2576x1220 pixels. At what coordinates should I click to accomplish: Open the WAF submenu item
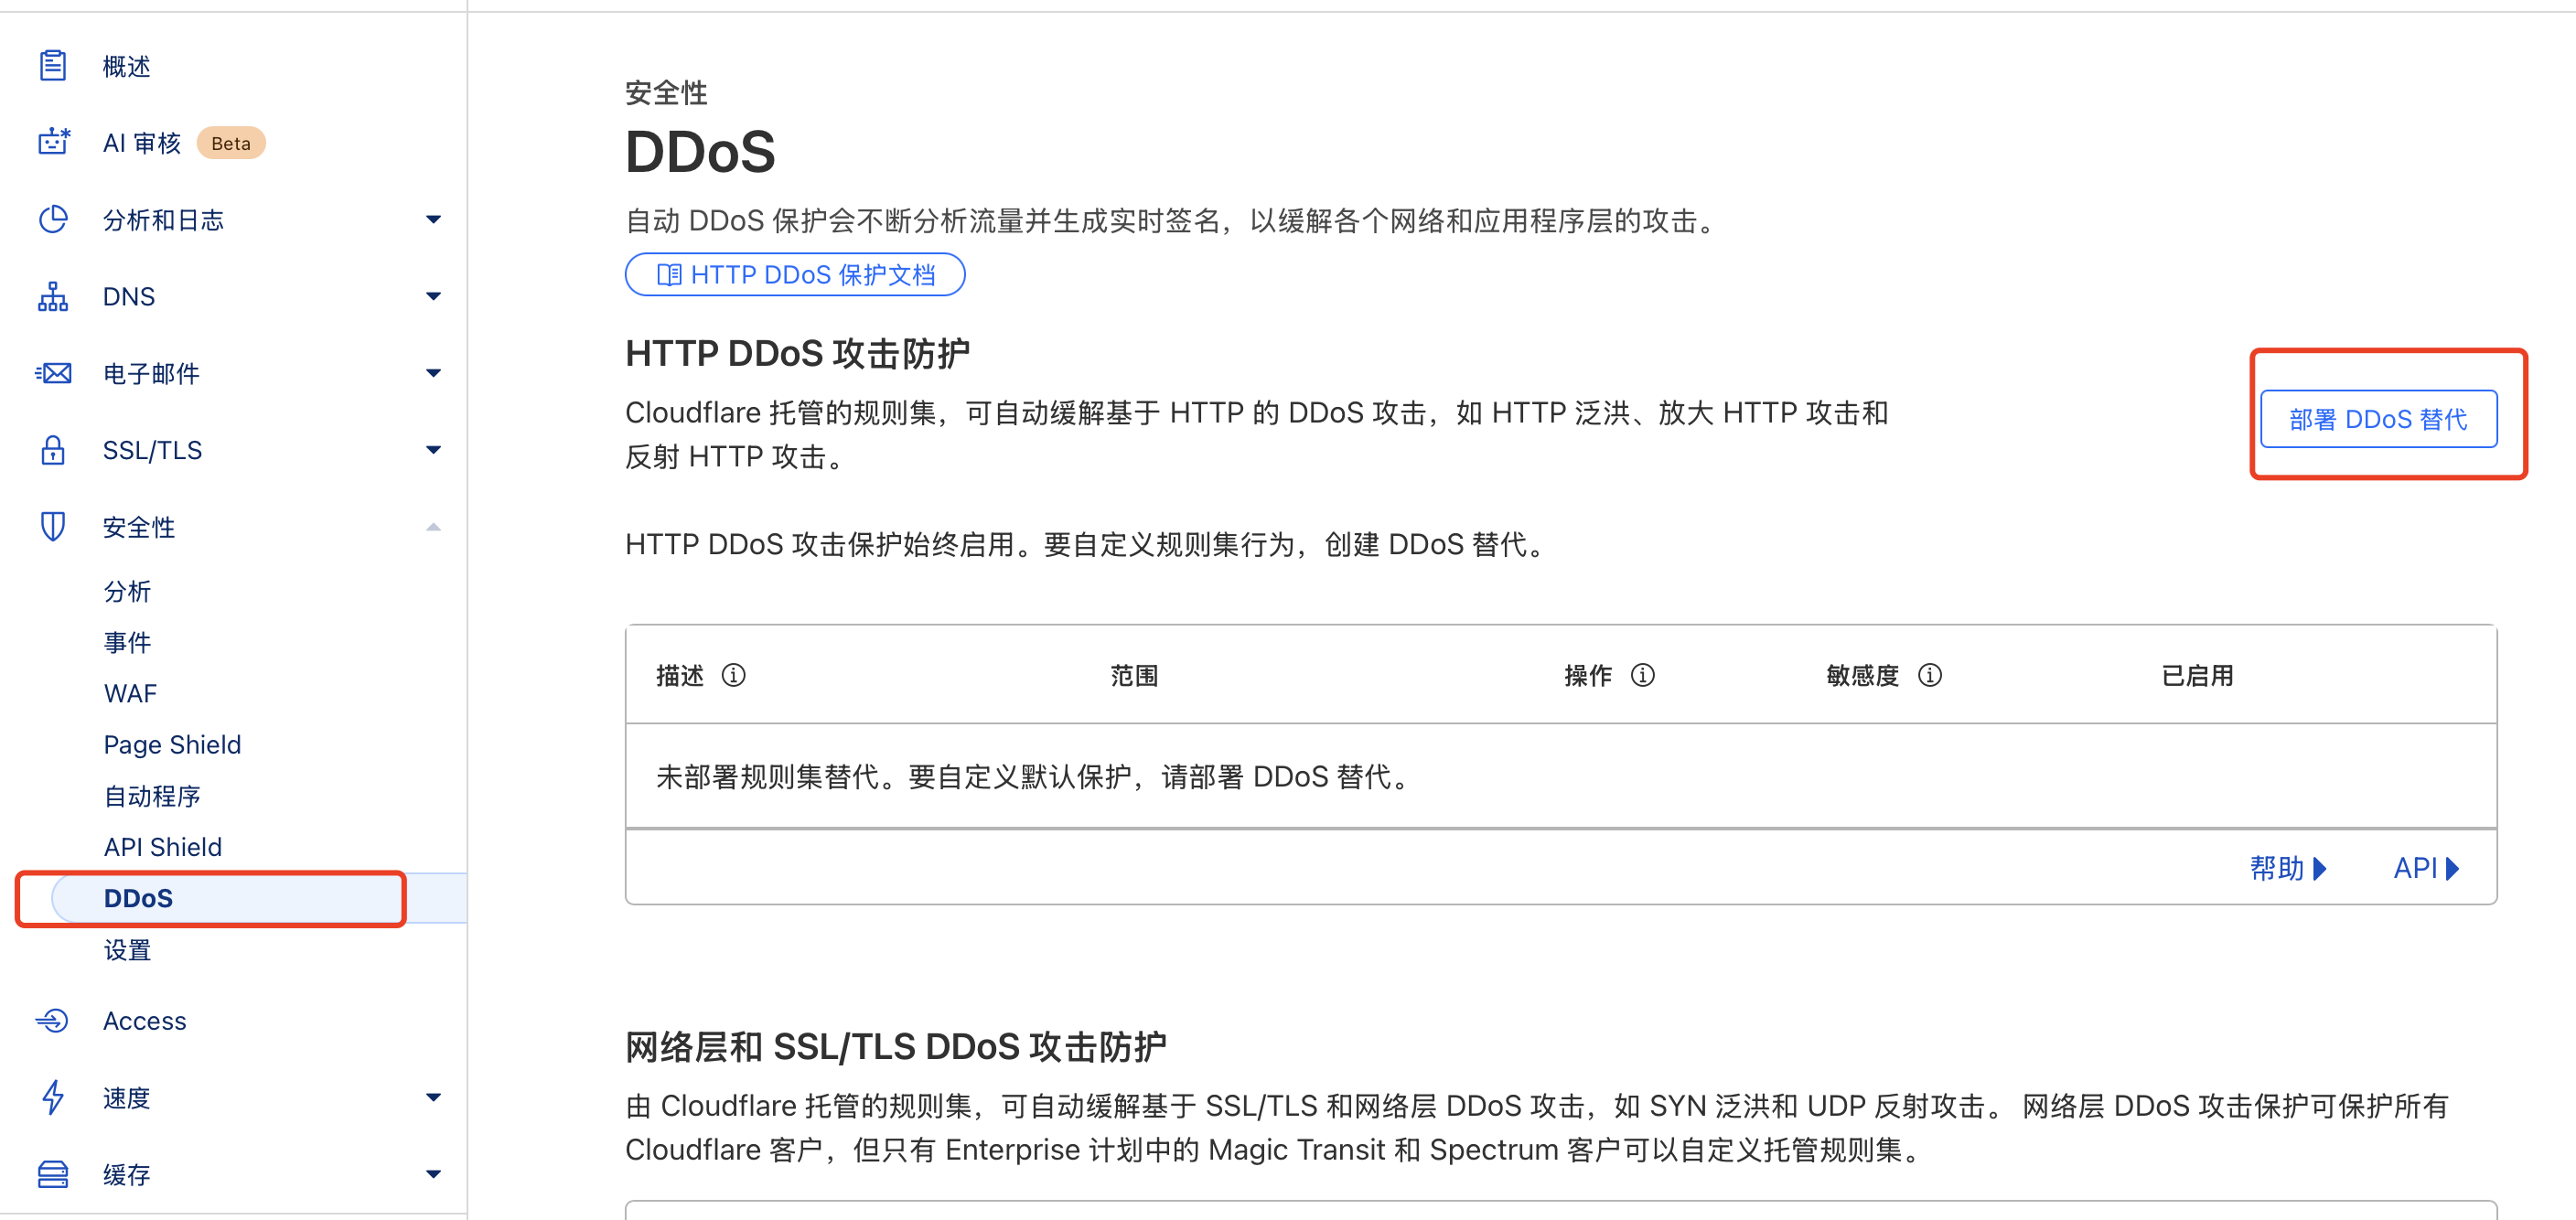pos(130,693)
